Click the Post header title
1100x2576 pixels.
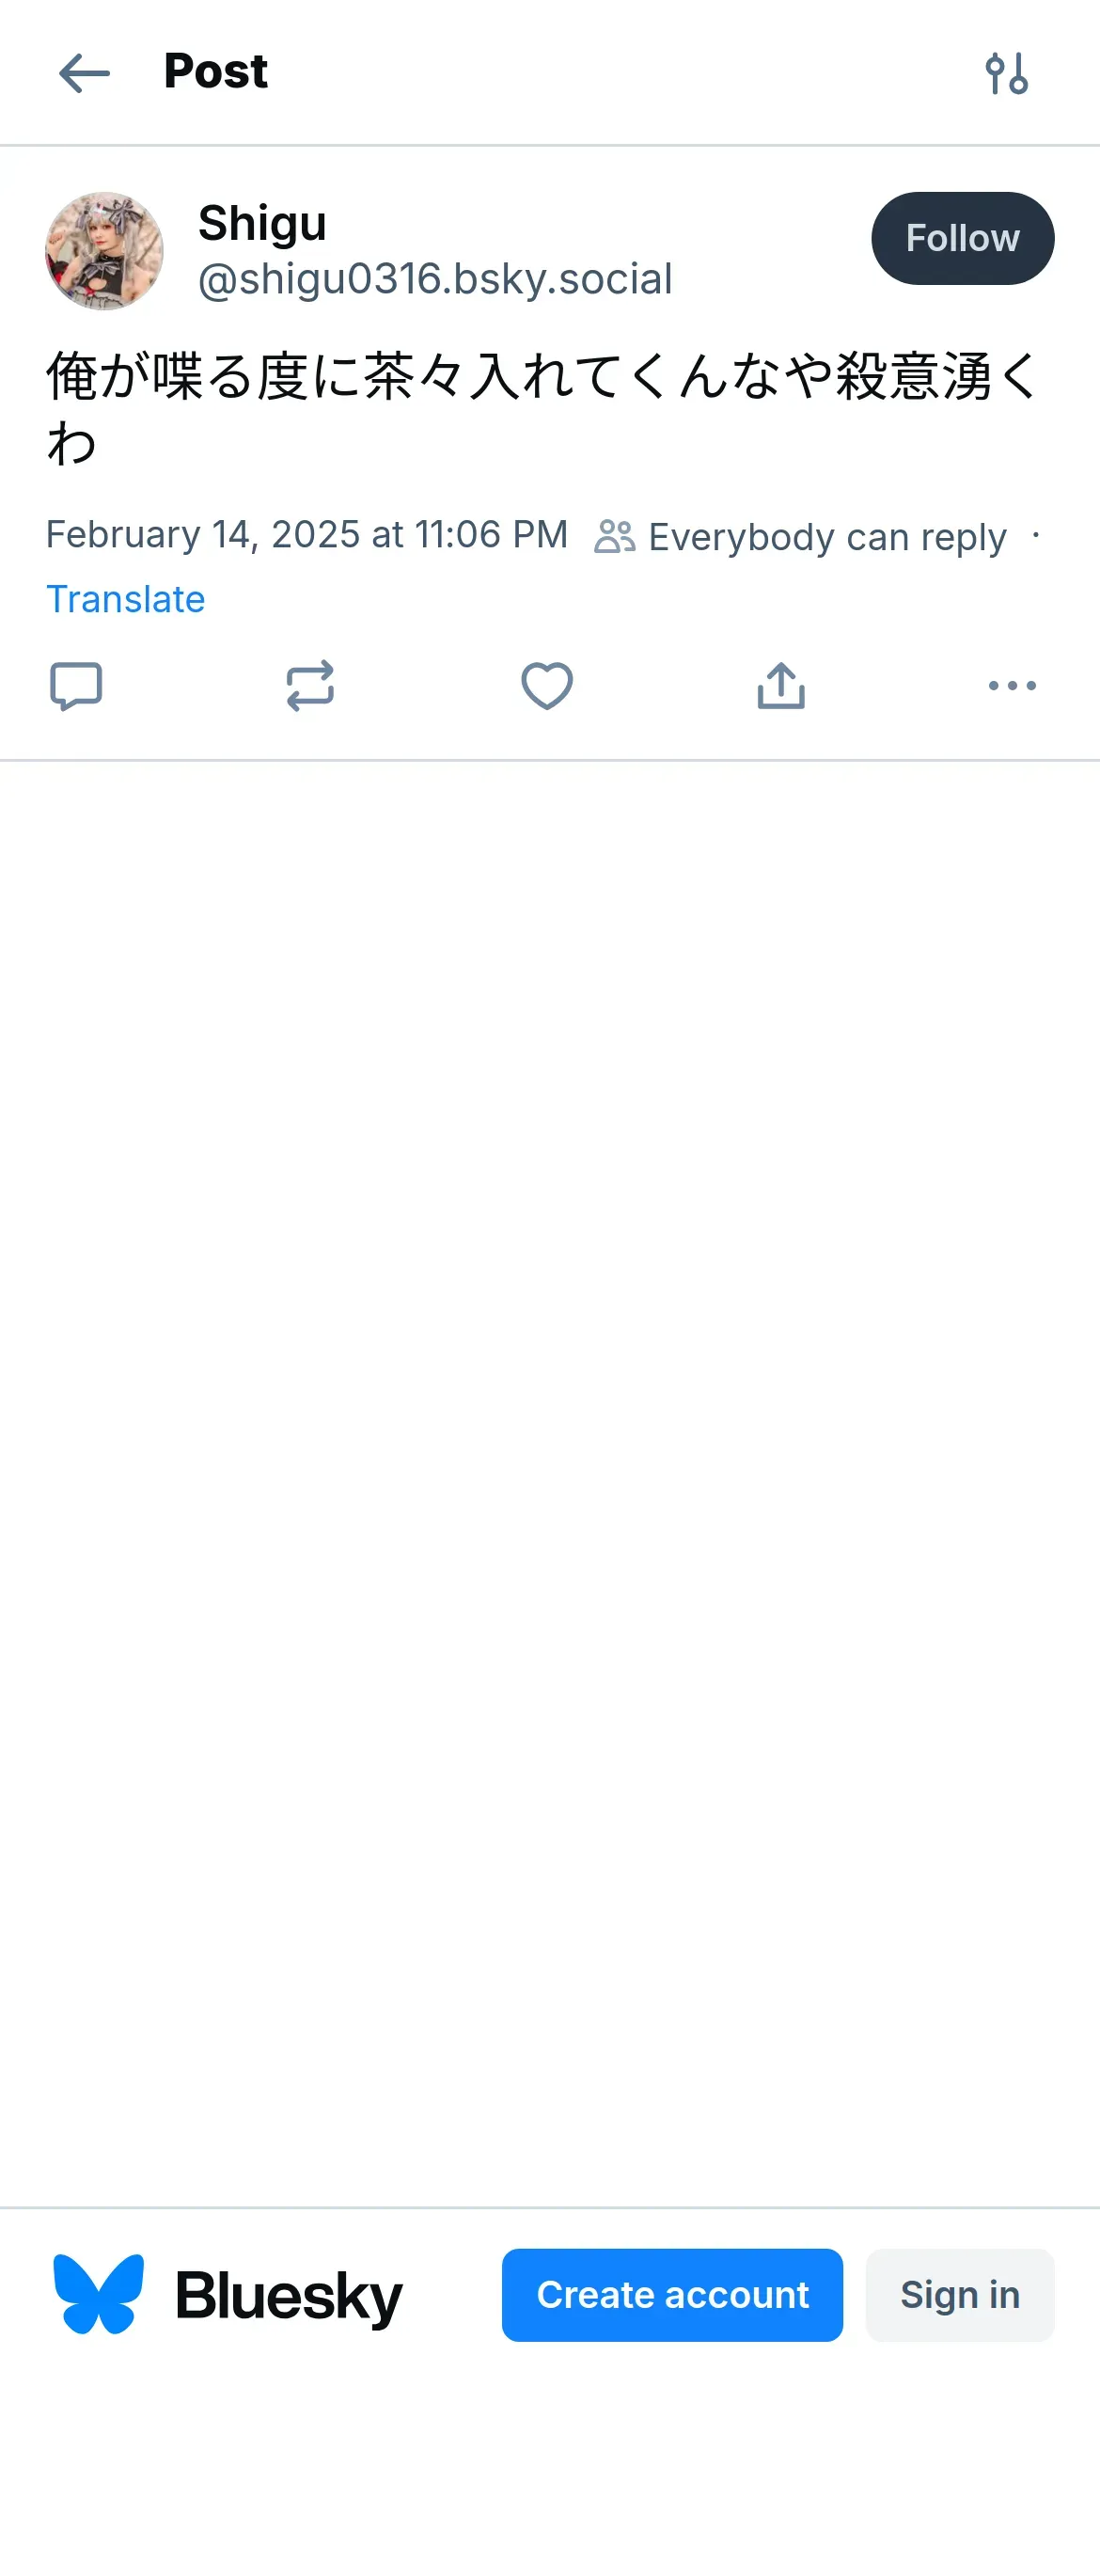coord(216,71)
